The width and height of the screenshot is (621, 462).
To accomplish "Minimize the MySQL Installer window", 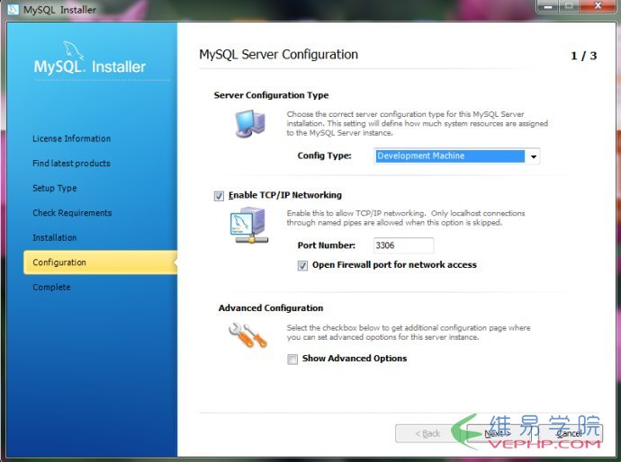I will click(x=548, y=6).
